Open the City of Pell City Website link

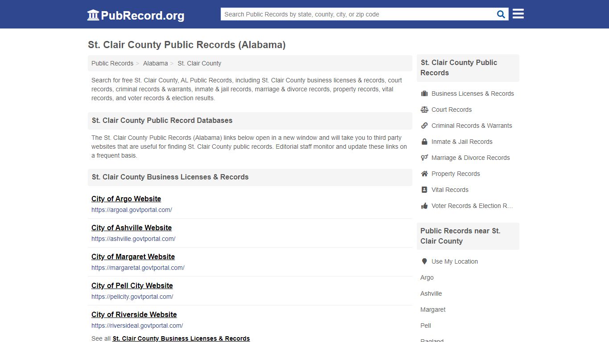click(x=132, y=285)
